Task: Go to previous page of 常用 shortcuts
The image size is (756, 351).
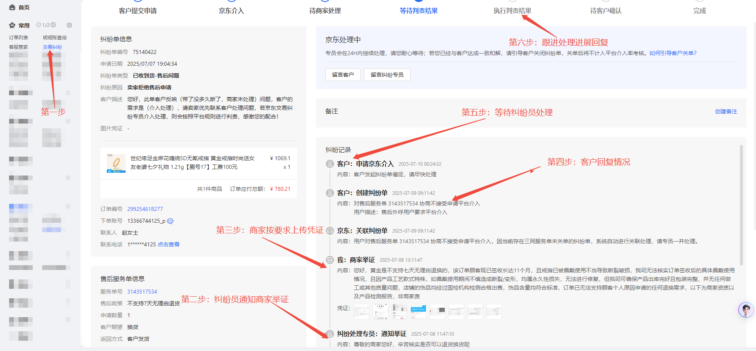Action: (x=39, y=25)
